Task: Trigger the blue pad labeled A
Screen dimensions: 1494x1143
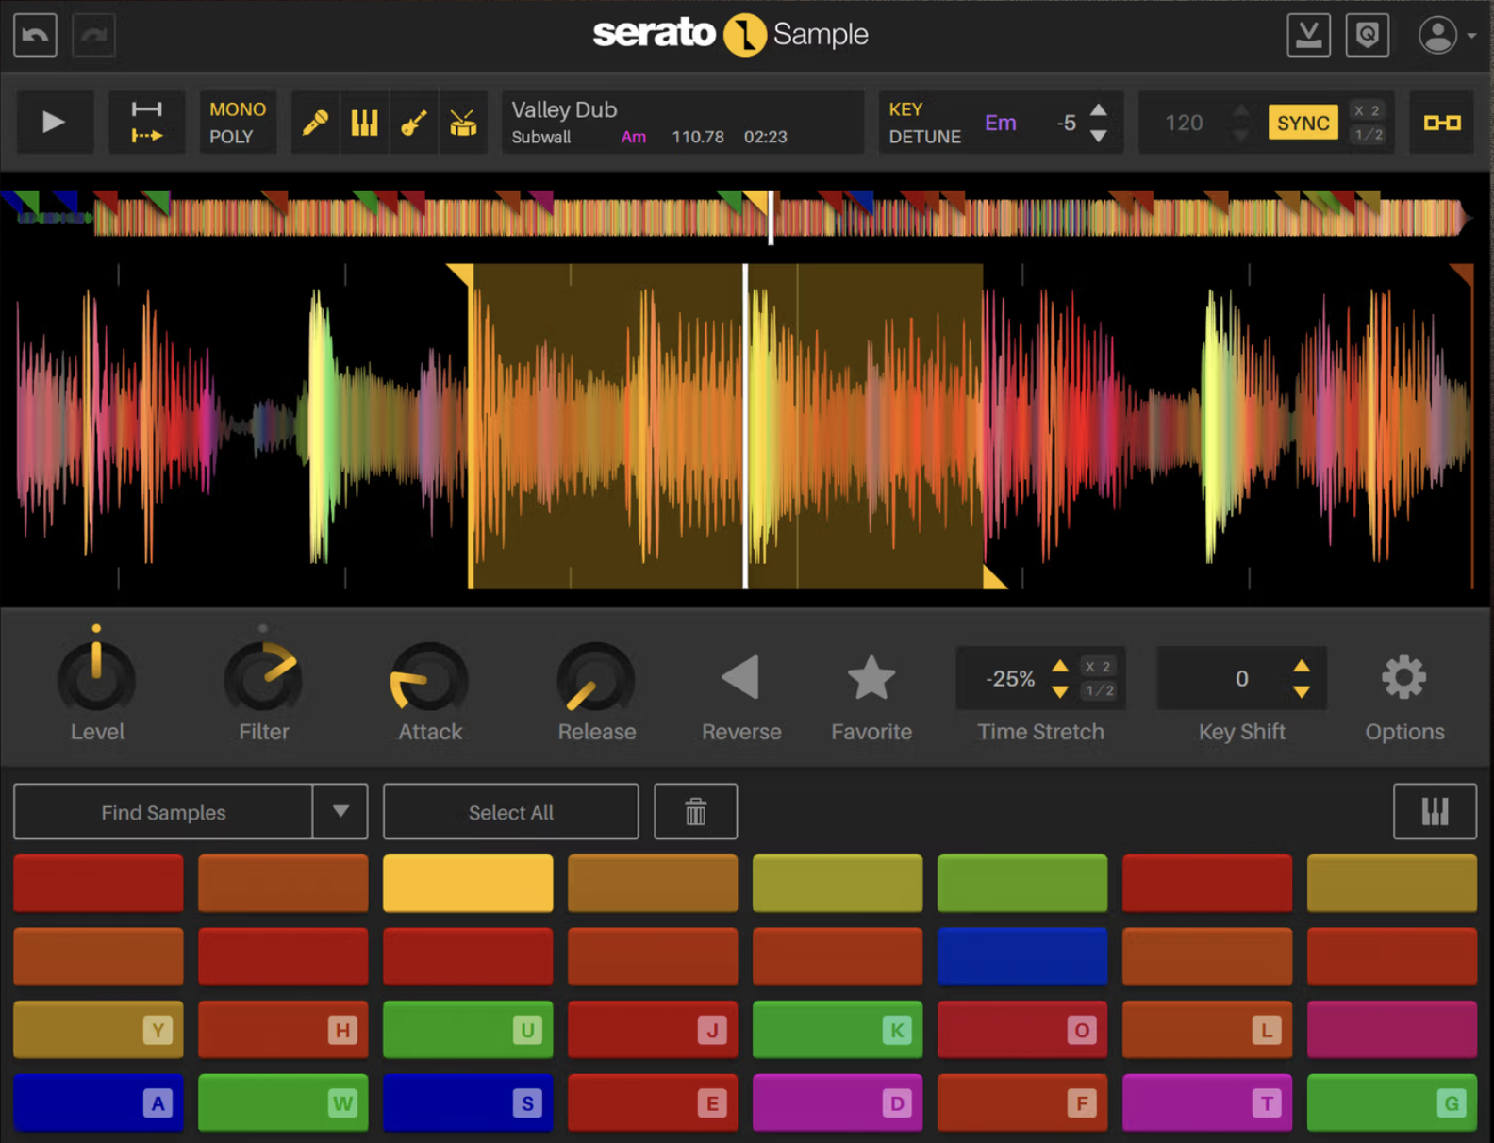Action: tap(98, 1102)
